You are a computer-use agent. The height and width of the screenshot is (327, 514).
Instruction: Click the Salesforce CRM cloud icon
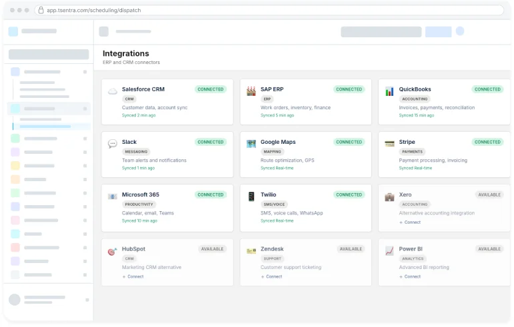point(113,91)
